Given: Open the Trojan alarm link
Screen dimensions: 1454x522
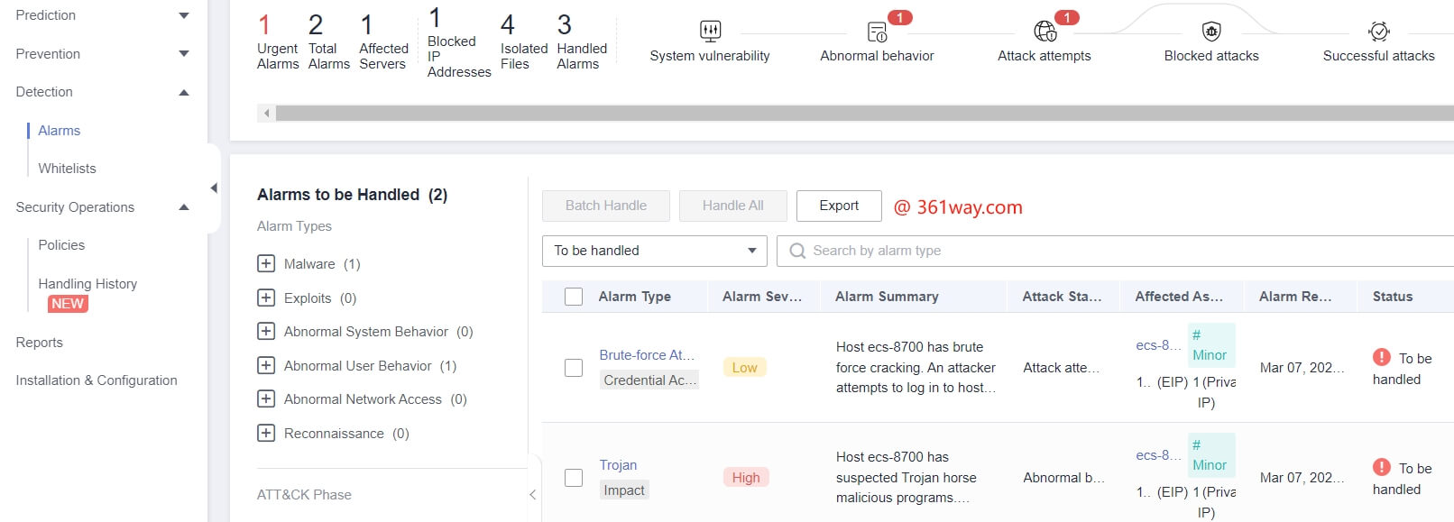Looking at the screenshot, I should click(x=618, y=465).
